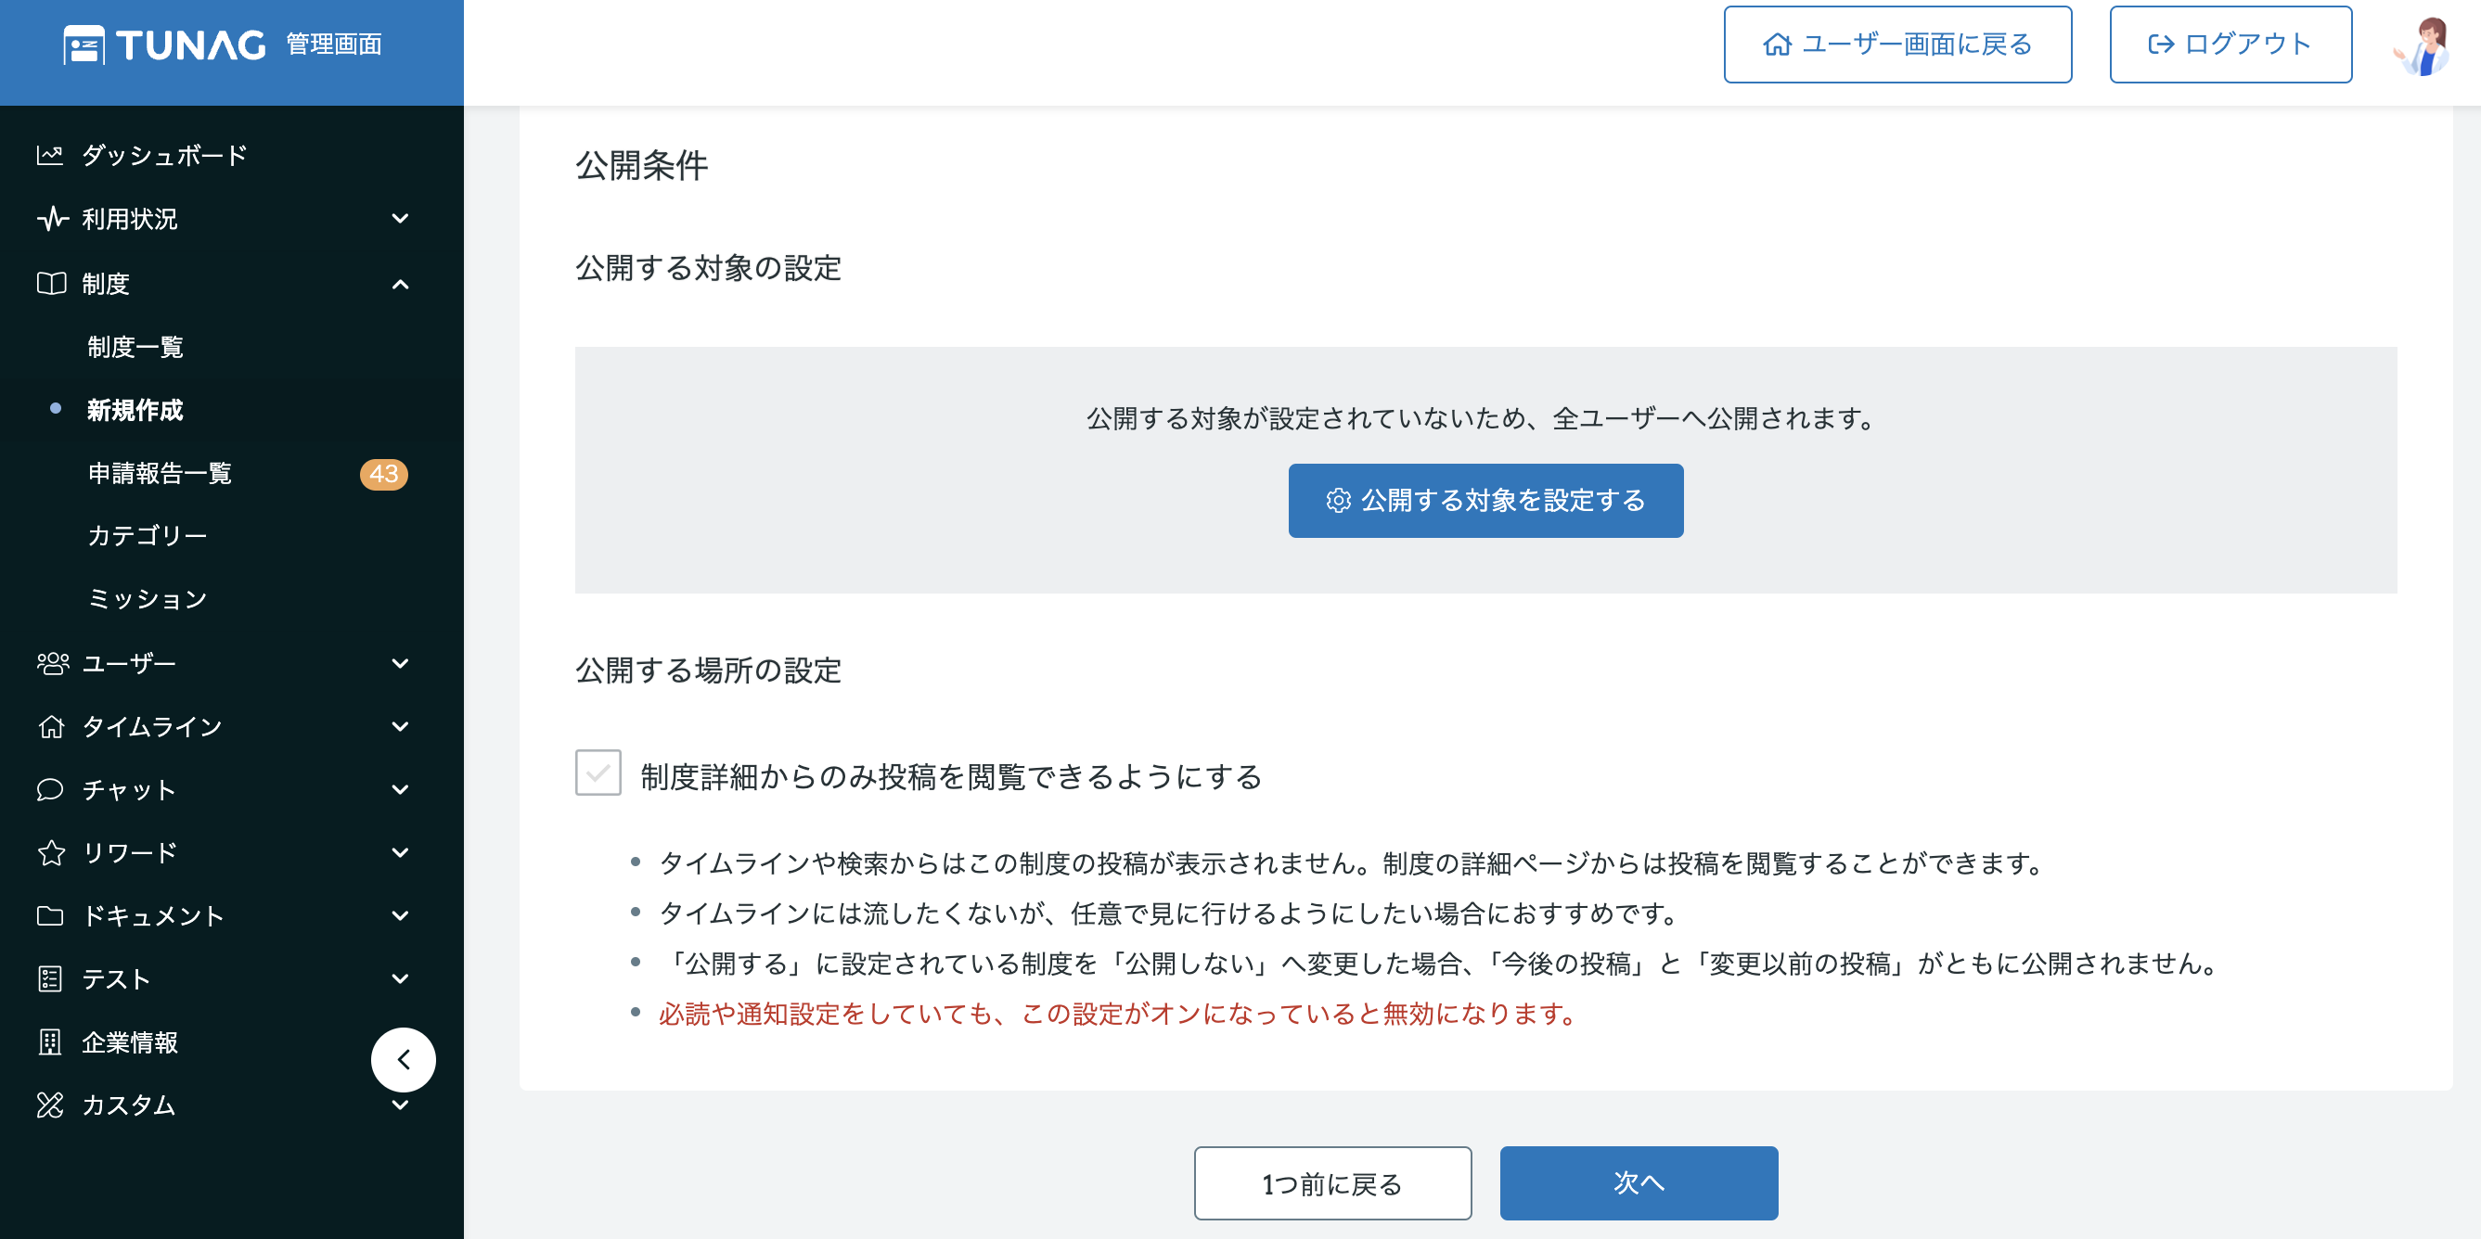Image resolution: width=2481 pixels, height=1239 pixels.
Task: Expand the チャット chevron
Action: [x=401, y=789]
